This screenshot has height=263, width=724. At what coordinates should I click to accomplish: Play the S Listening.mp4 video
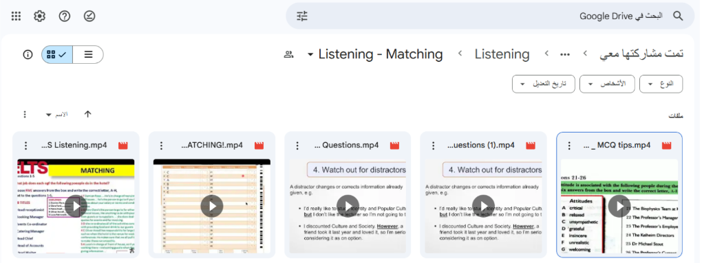coord(76,206)
